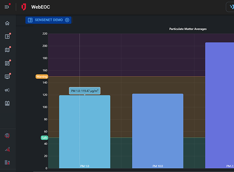234x172 pixels.
Task: Click the green Safe threshold label
Action: pos(44,137)
